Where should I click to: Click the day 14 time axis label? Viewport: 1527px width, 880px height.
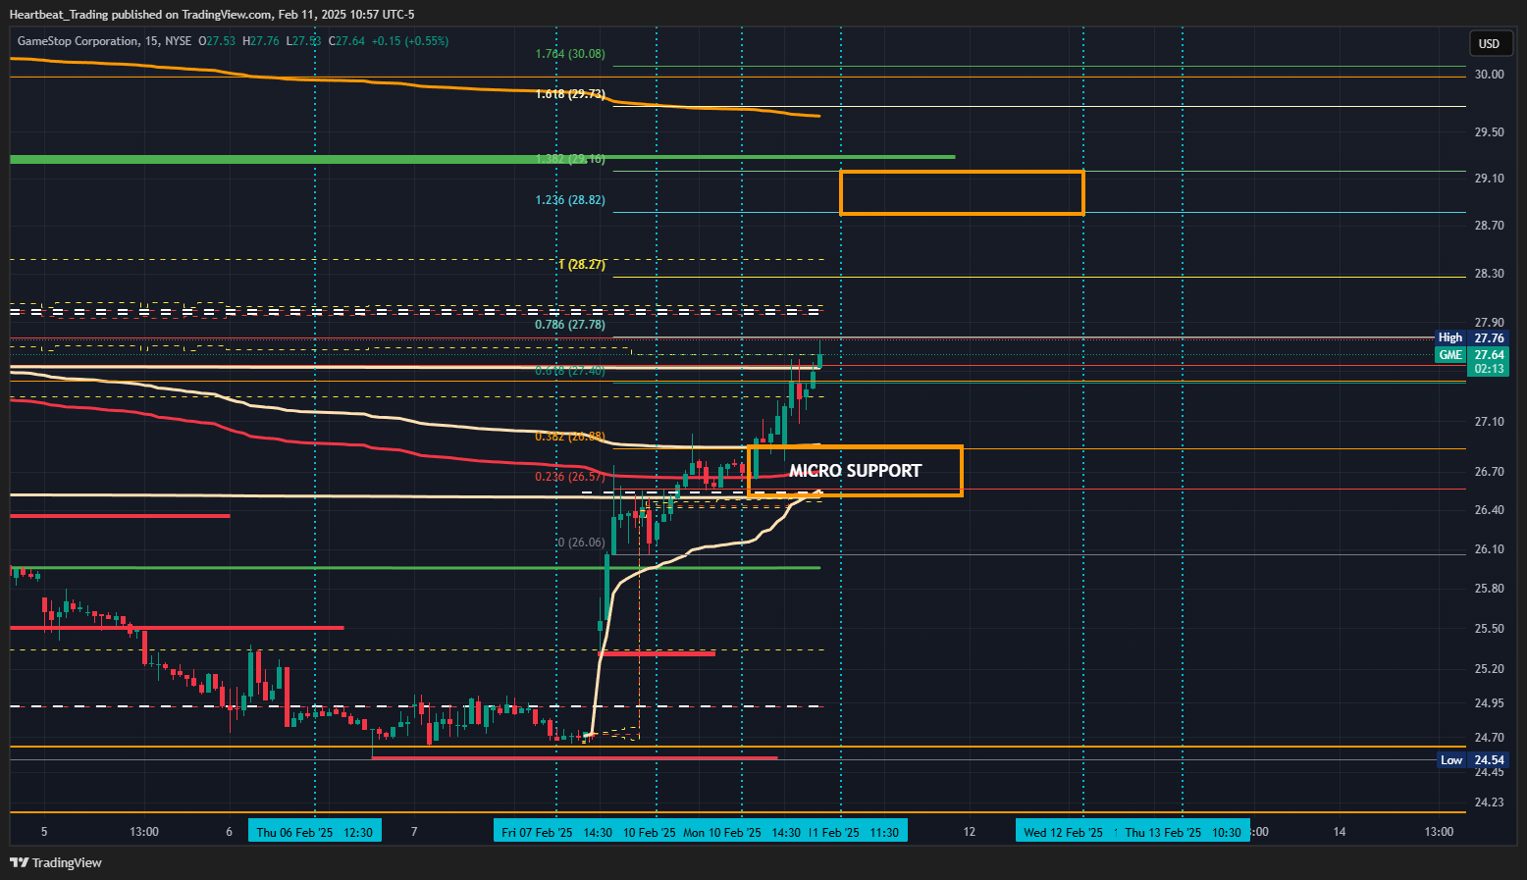[x=1340, y=832]
